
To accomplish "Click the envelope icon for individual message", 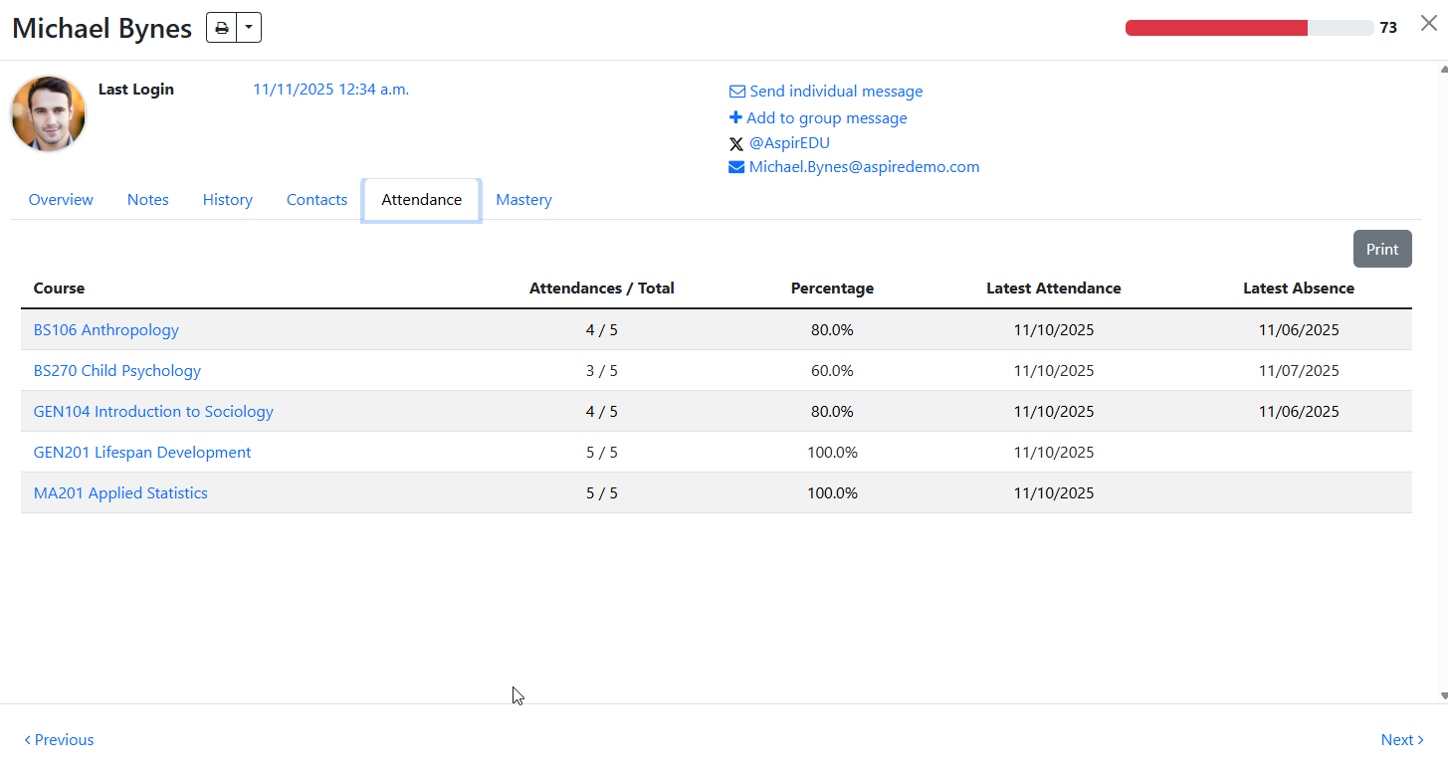I will [737, 92].
